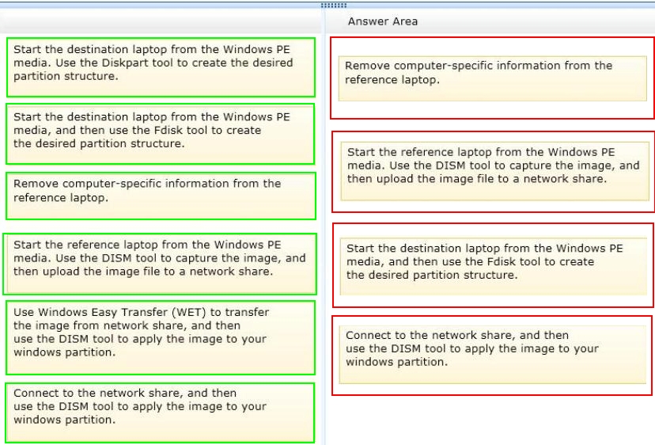Select the Diskpart partition step in source list
The width and height of the screenshot is (655, 445).
tap(161, 67)
